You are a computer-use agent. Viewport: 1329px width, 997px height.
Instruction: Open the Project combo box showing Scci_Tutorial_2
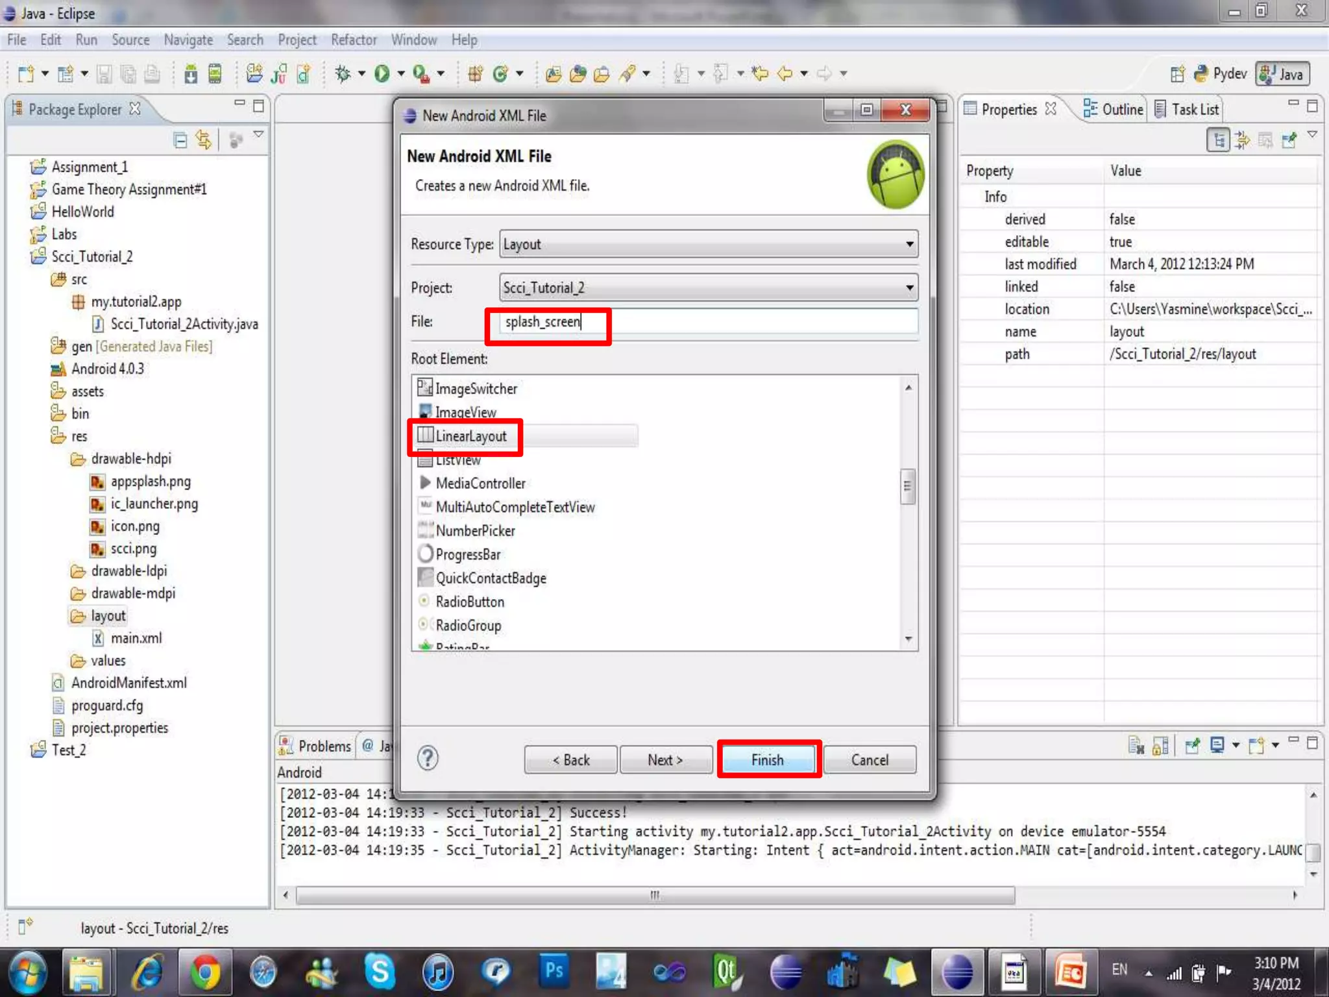(x=709, y=288)
